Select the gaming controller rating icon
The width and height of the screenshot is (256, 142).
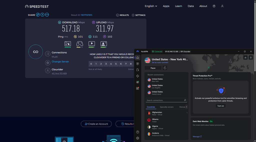pos(80,44)
